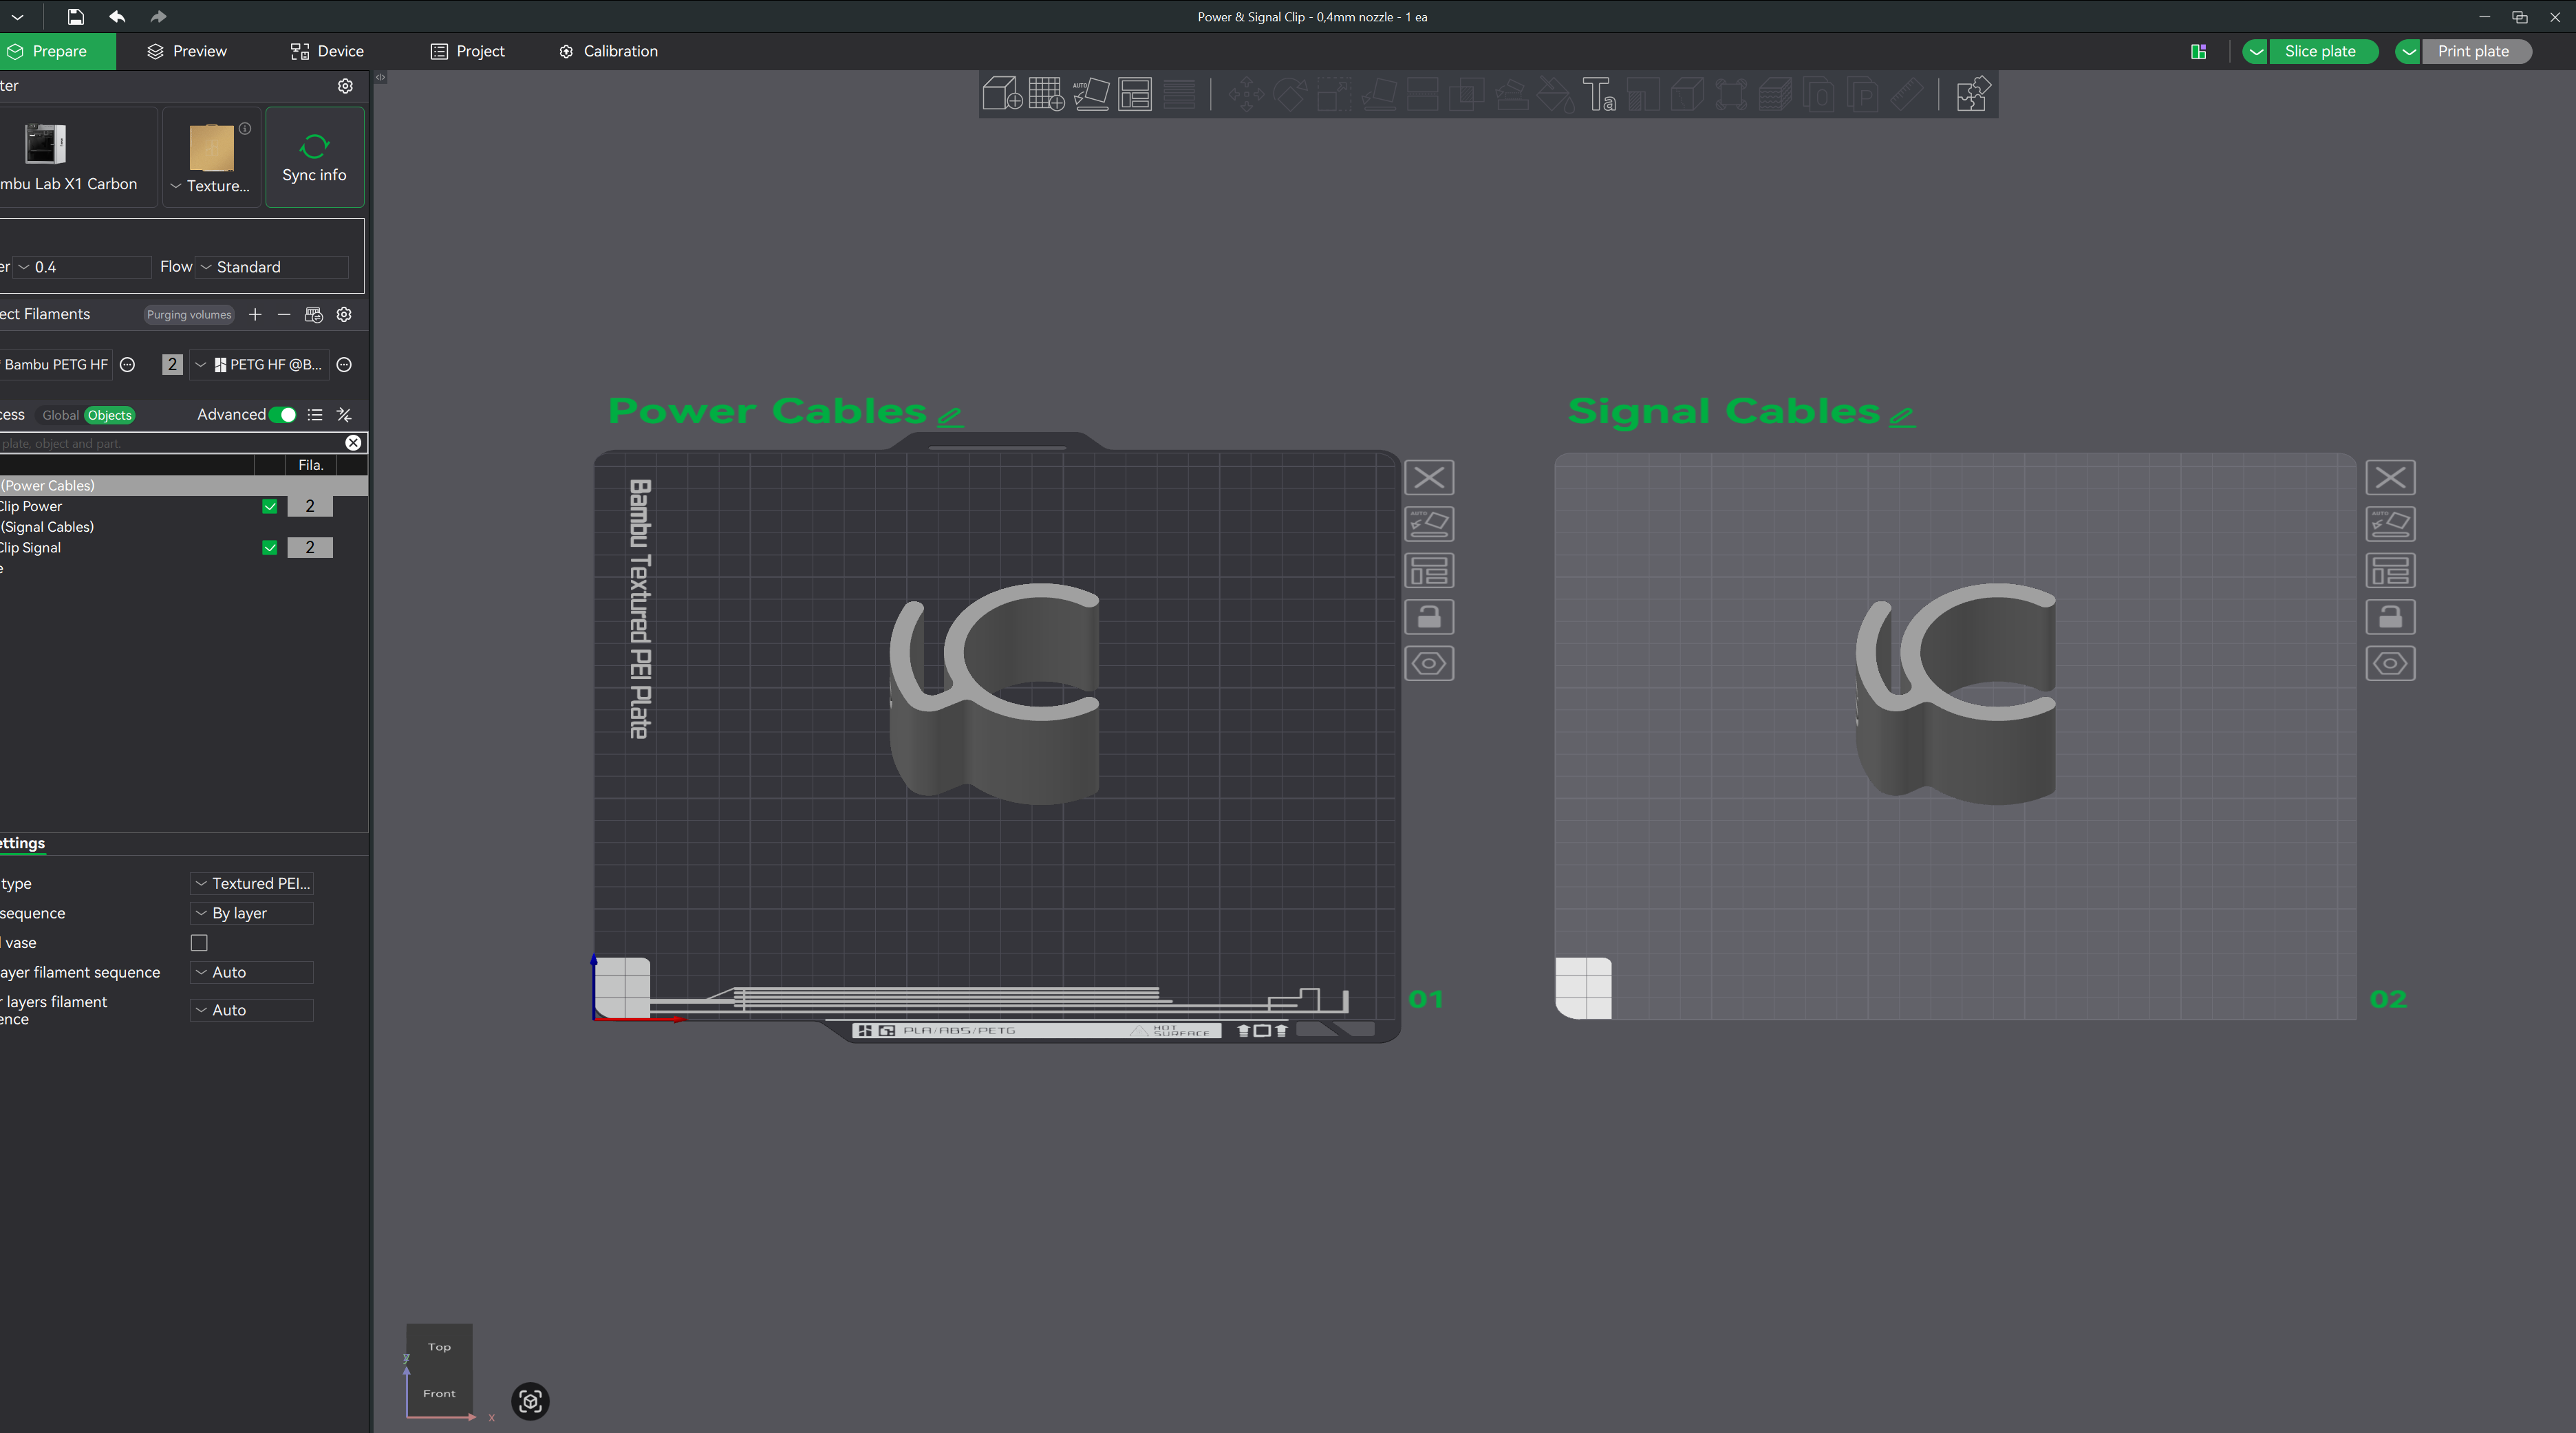
Task: Open the Texture plate type dropdown
Action: [211, 185]
